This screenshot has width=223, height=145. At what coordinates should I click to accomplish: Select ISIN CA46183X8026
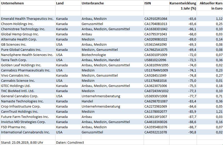(156, 122)
